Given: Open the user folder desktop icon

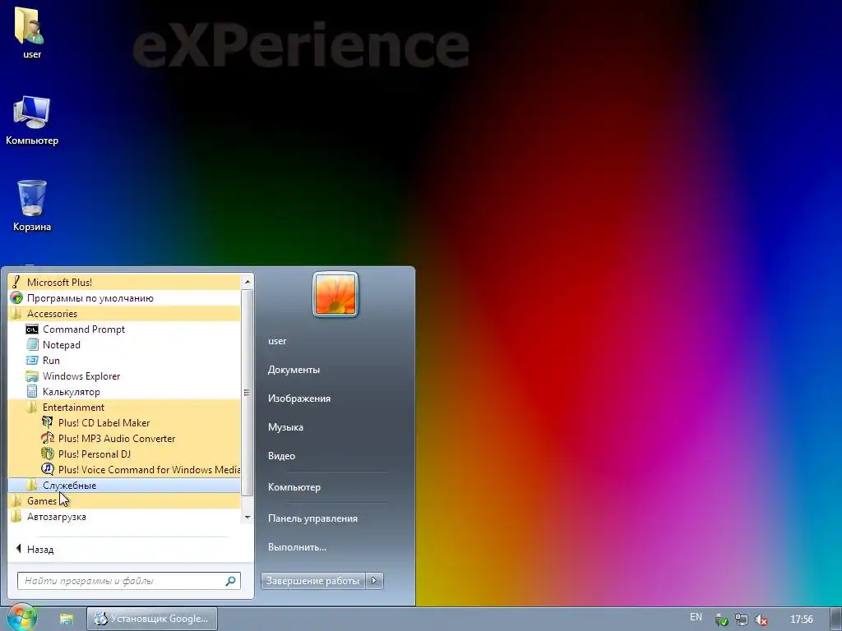Looking at the screenshot, I should click(x=31, y=32).
